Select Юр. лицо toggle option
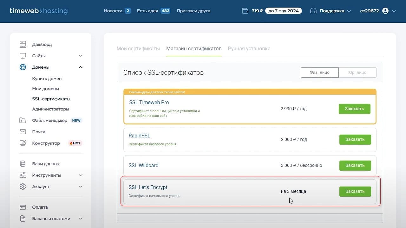The width and height of the screenshot is (406, 228). (357, 73)
